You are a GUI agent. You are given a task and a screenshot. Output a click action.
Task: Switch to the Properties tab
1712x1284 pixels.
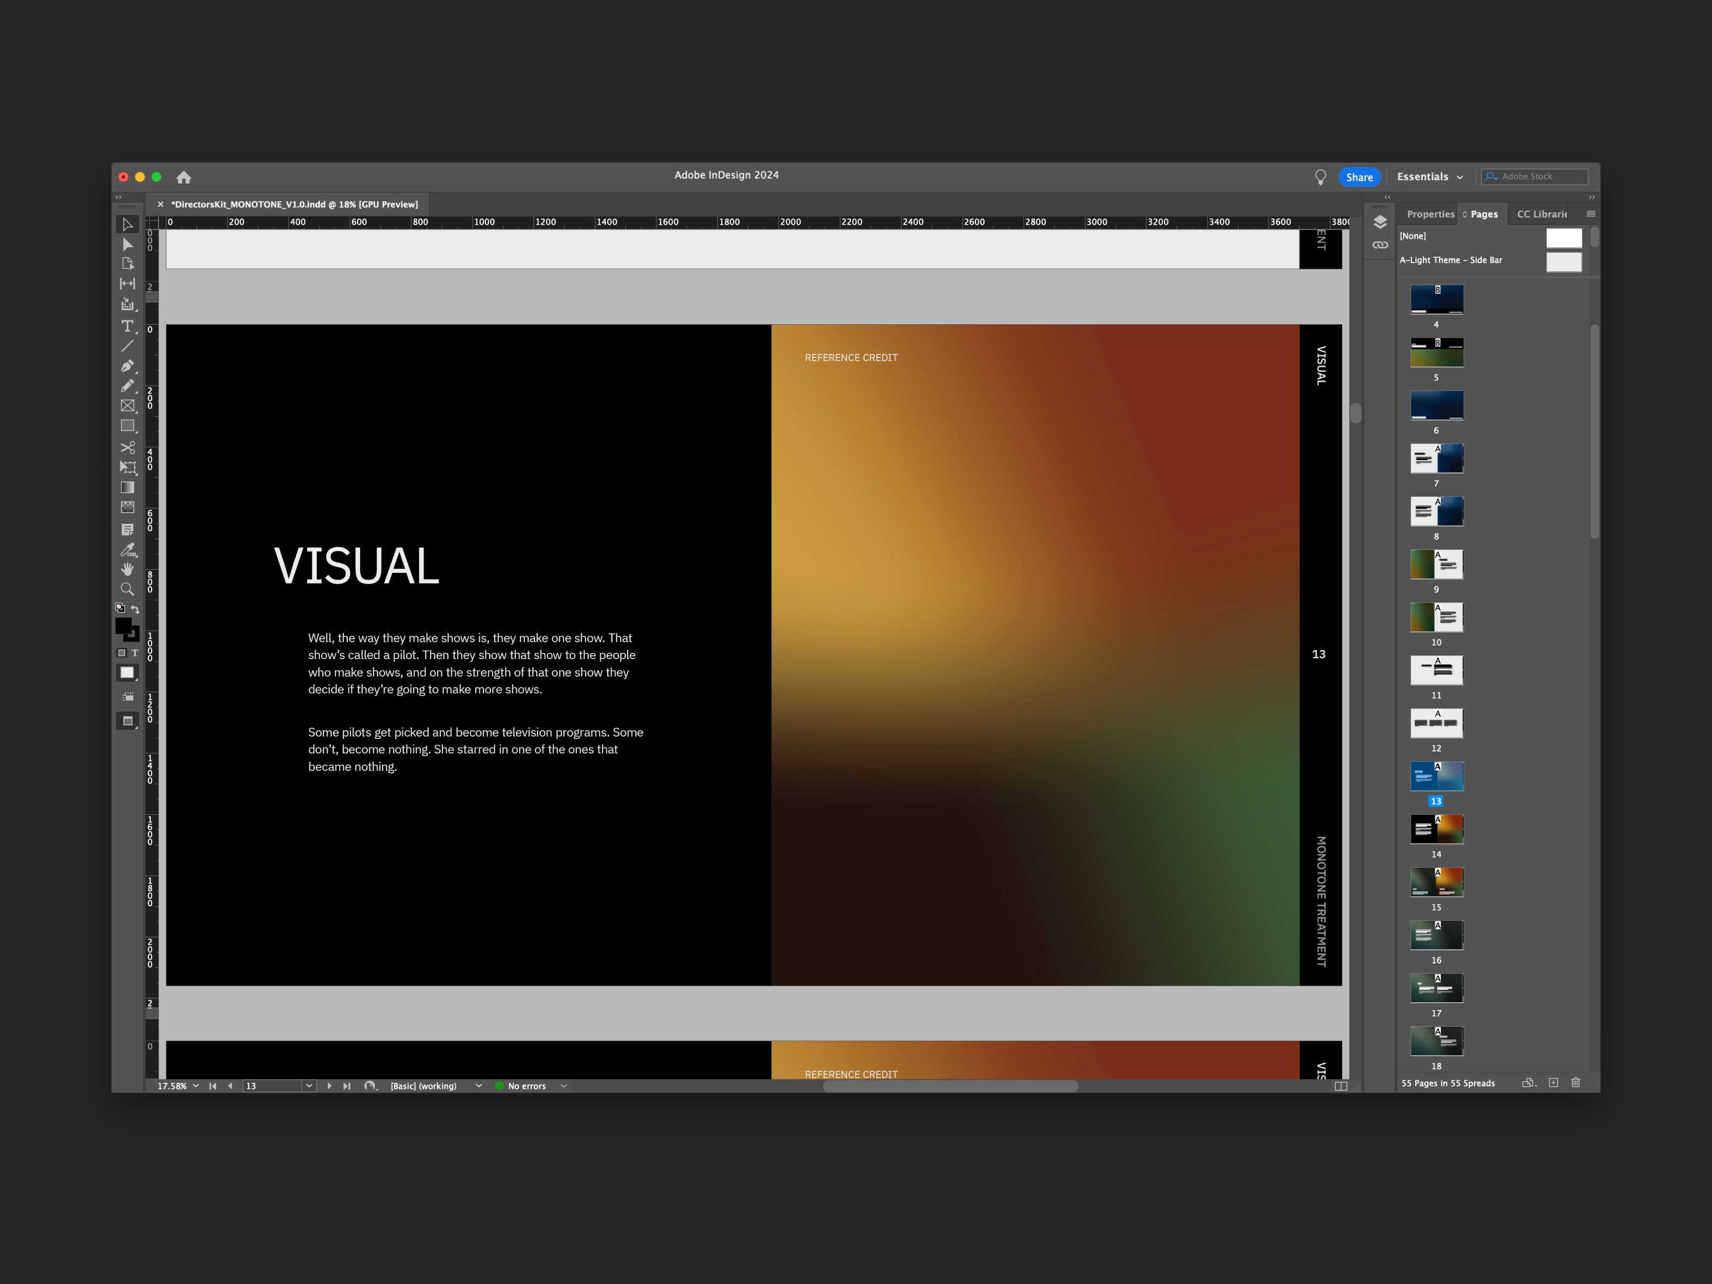pos(1430,215)
